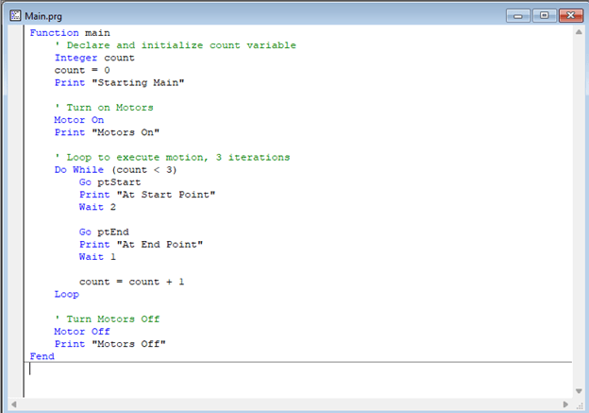Click the vertical scrollbar up arrow
Image resolution: width=589 pixels, height=413 pixels.
pos(579,32)
